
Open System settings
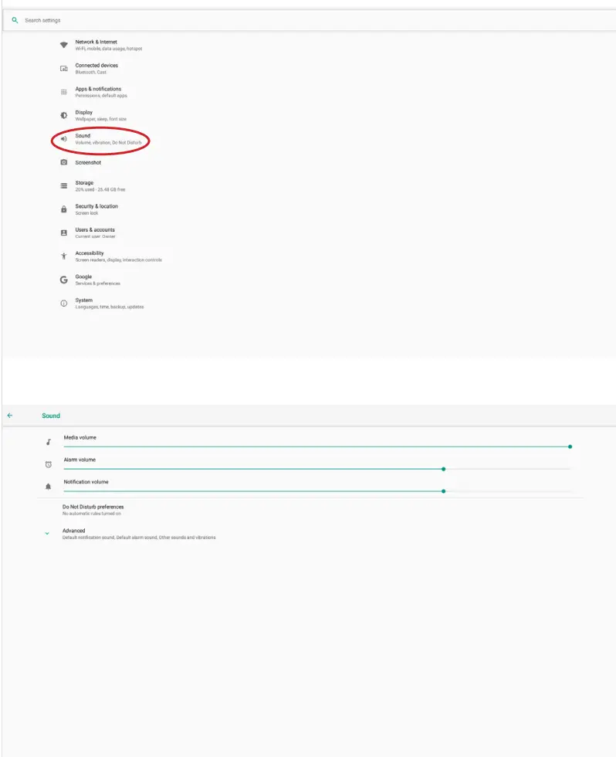(109, 303)
